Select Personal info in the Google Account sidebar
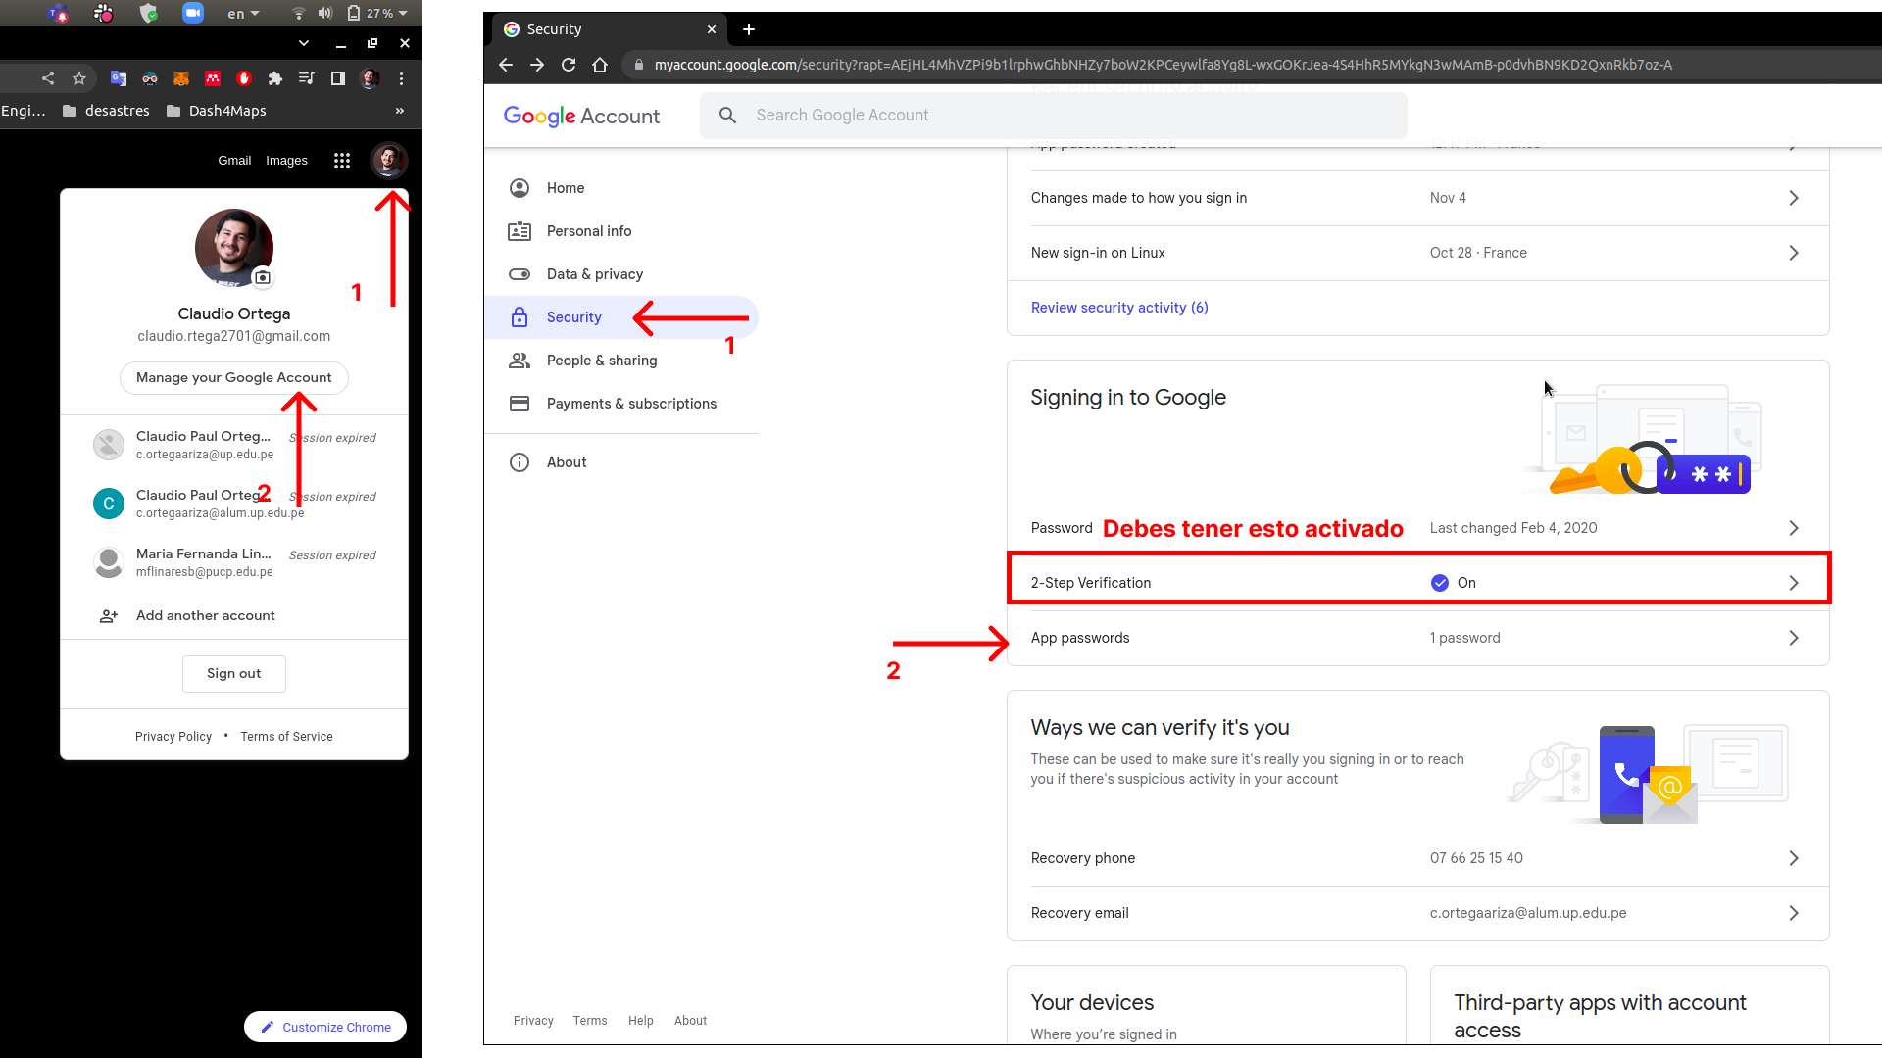 tap(588, 230)
